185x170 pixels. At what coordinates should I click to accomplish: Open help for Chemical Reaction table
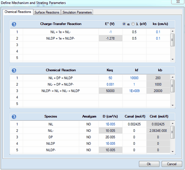(14, 70)
